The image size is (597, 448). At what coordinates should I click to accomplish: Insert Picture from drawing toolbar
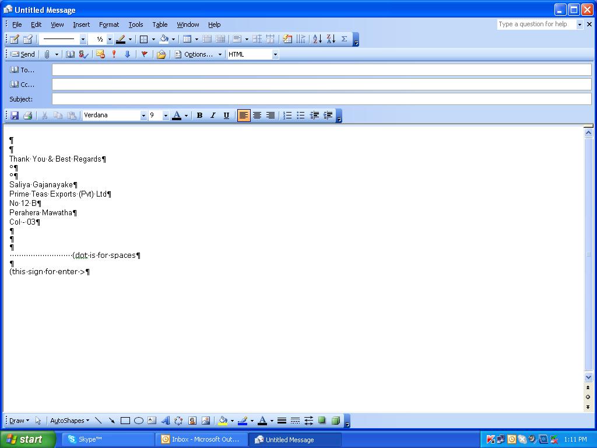(x=206, y=421)
